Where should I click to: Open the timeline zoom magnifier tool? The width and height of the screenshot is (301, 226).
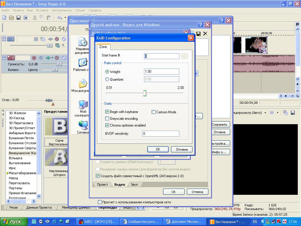[x=297, y=96]
